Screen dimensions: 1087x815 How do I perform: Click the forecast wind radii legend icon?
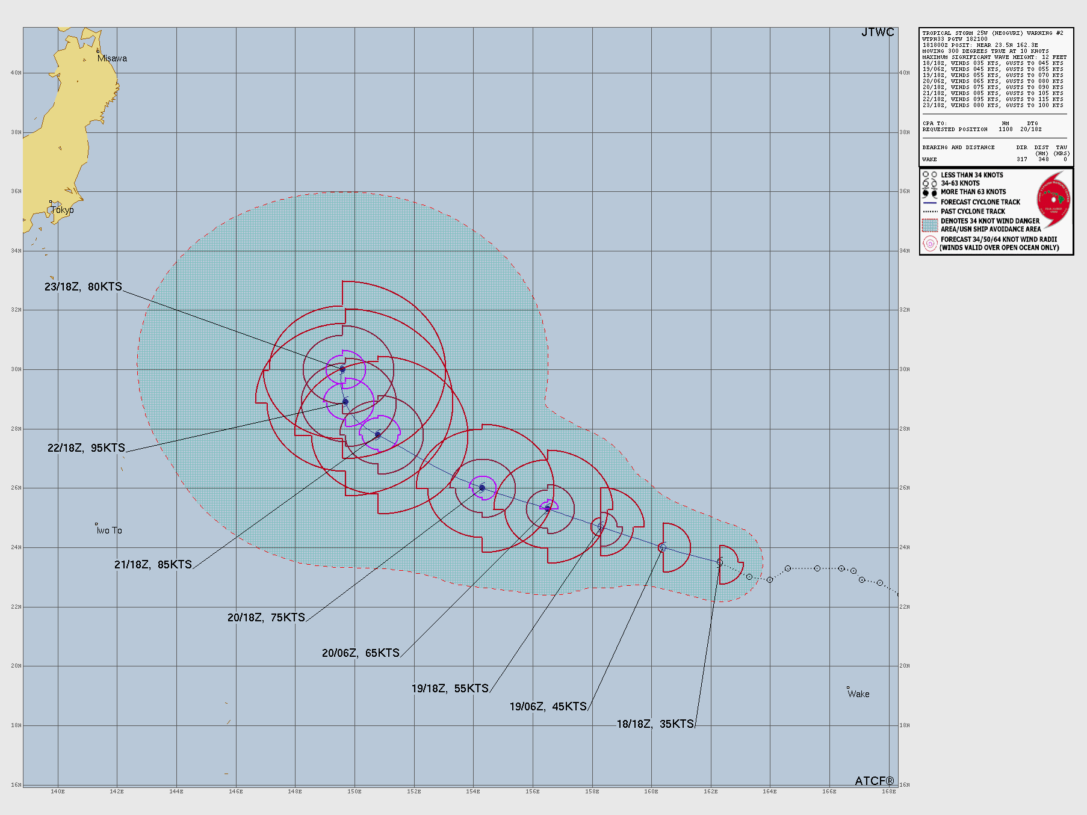[930, 244]
